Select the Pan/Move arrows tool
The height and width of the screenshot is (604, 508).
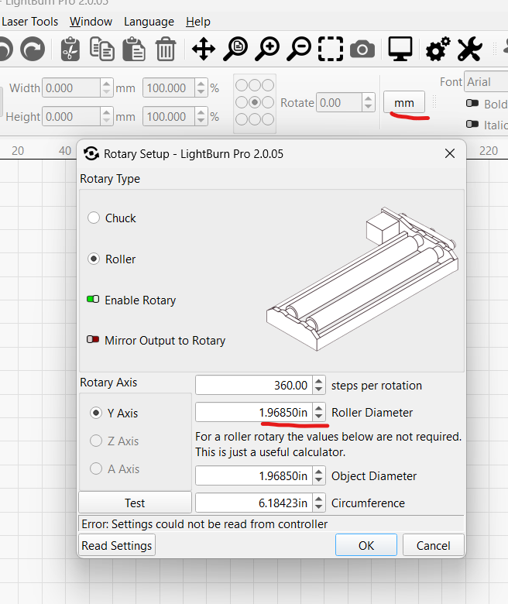204,50
